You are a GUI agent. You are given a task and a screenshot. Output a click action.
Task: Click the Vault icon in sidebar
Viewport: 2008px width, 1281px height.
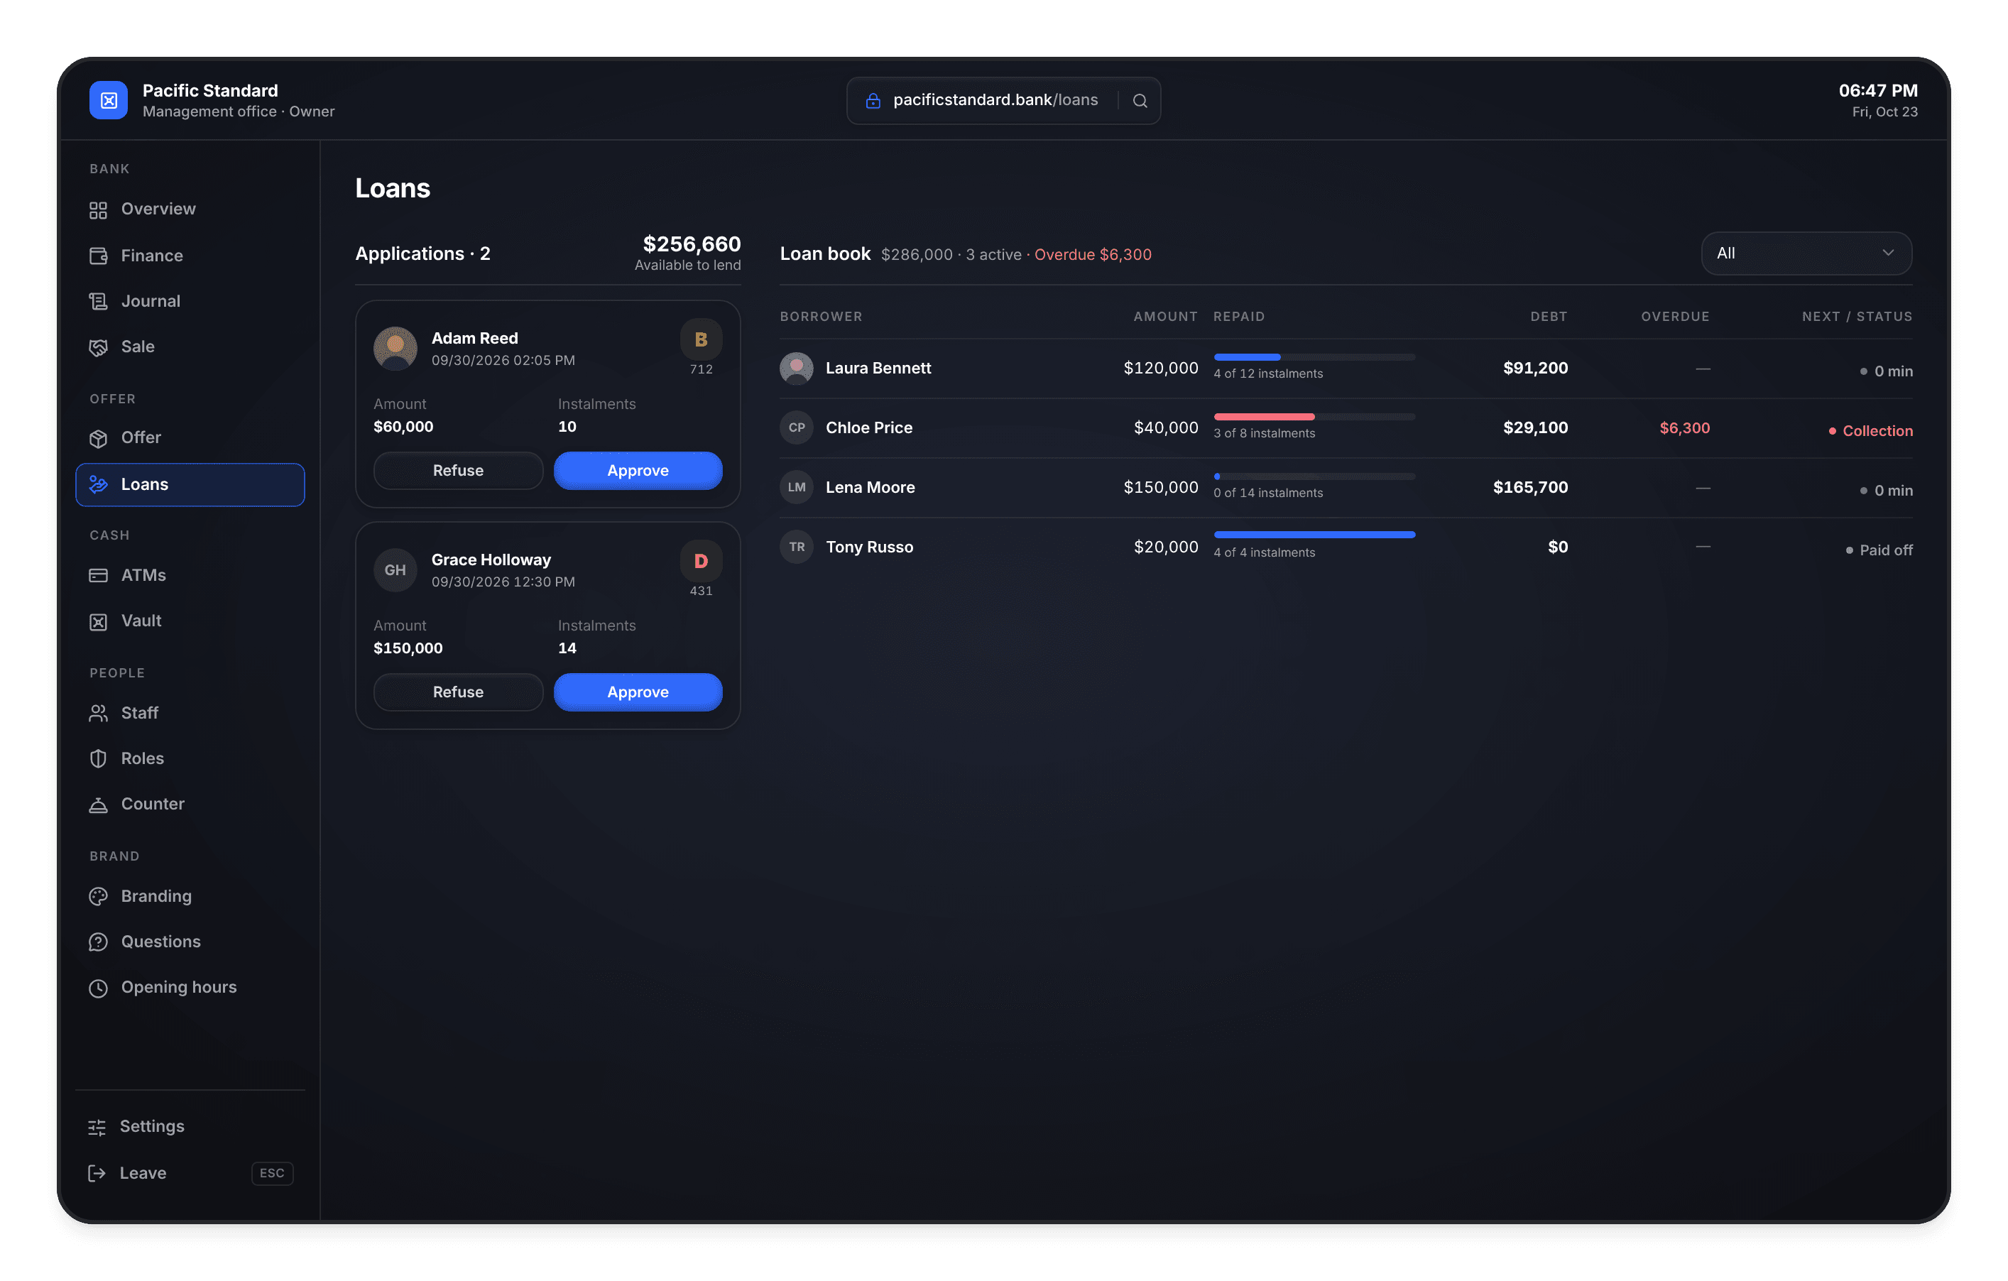pos(99,621)
